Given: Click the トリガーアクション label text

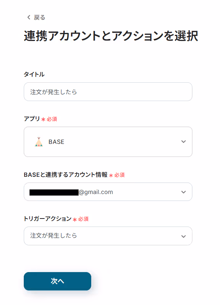Looking at the screenshot, I should 48,219.
